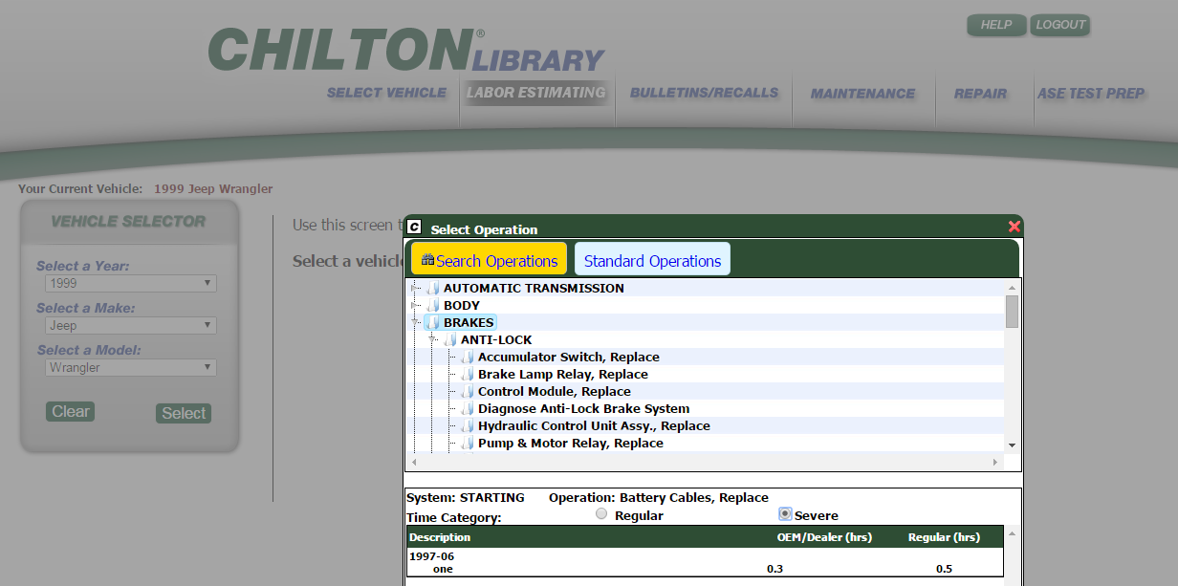This screenshot has width=1178, height=586.
Task: Click the Description column header
Action: pyautogui.click(x=440, y=537)
